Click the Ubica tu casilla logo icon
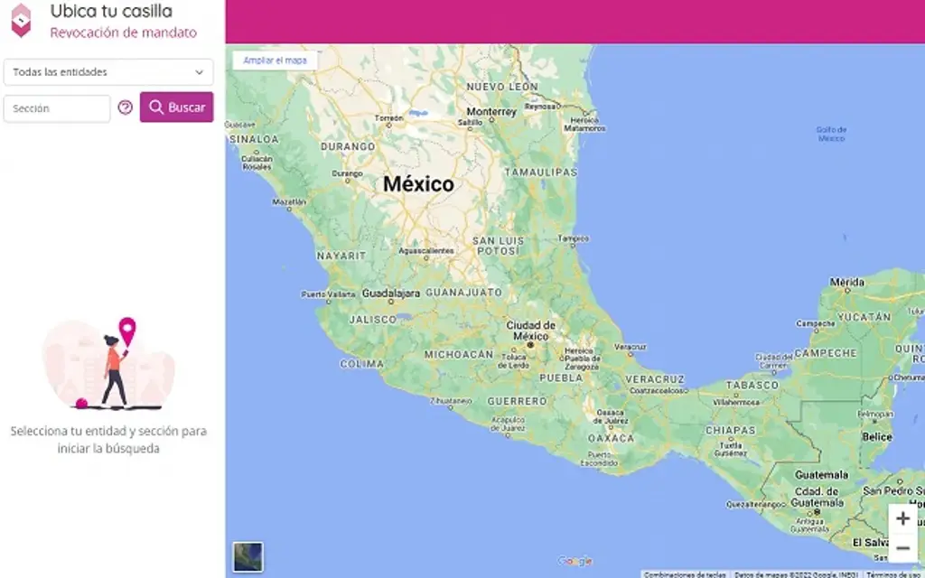The width and height of the screenshot is (925, 578). tap(22, 20)
